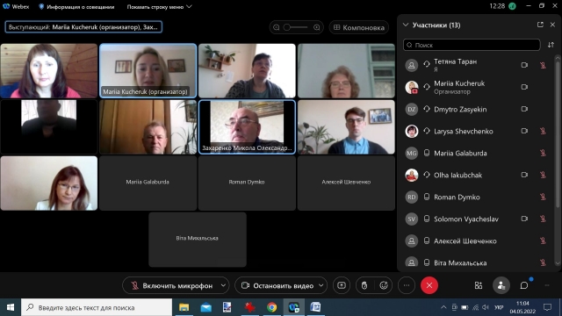
Task: Open File Explorer from taskbar
Action: (x=184, y=307)
